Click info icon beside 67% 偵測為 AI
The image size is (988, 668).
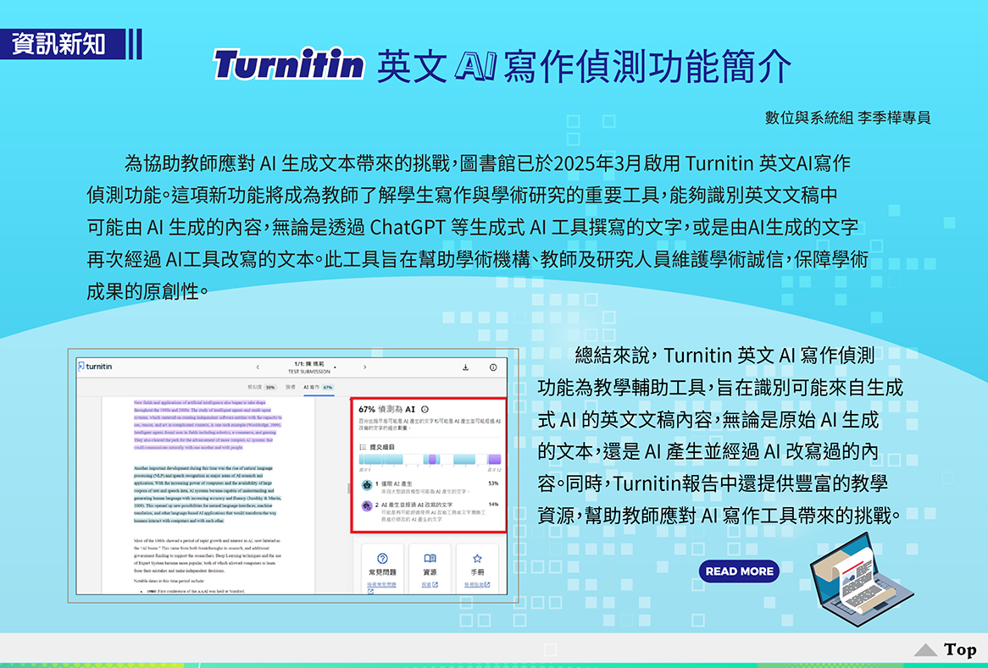pyautogui.click(x=425, y=409)
